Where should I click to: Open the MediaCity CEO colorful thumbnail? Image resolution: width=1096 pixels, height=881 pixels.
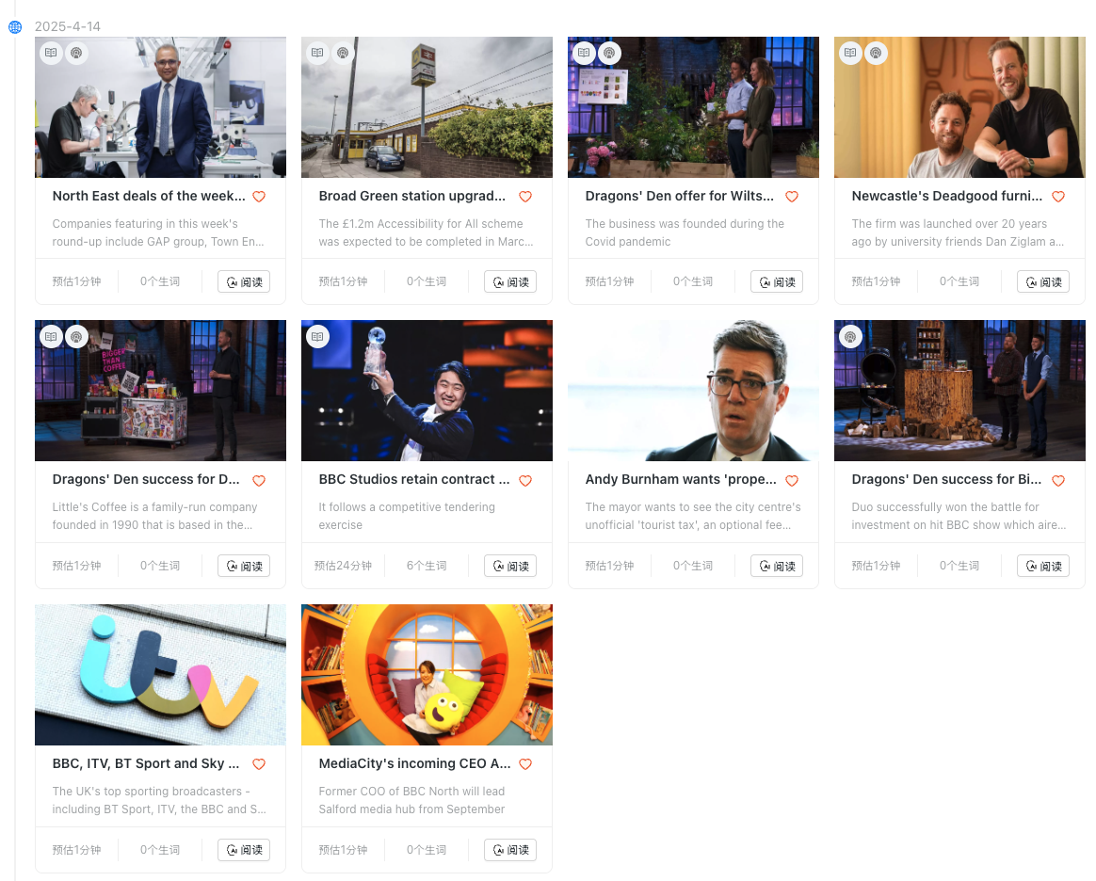pyautogui.click(x=427, y=675)
